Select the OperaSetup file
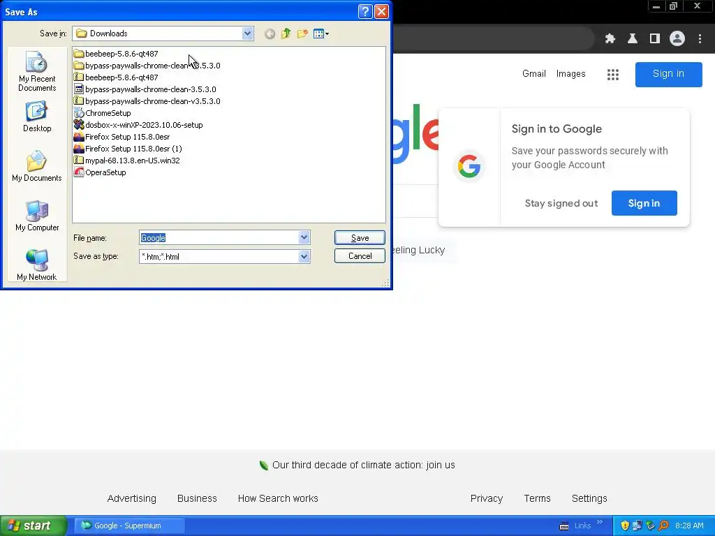The width and height of the screenshot is (715, 536). tap(100, 172)
